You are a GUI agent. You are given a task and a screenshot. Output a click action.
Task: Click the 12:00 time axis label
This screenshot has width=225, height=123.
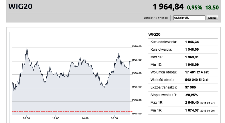tap(56, 118)
